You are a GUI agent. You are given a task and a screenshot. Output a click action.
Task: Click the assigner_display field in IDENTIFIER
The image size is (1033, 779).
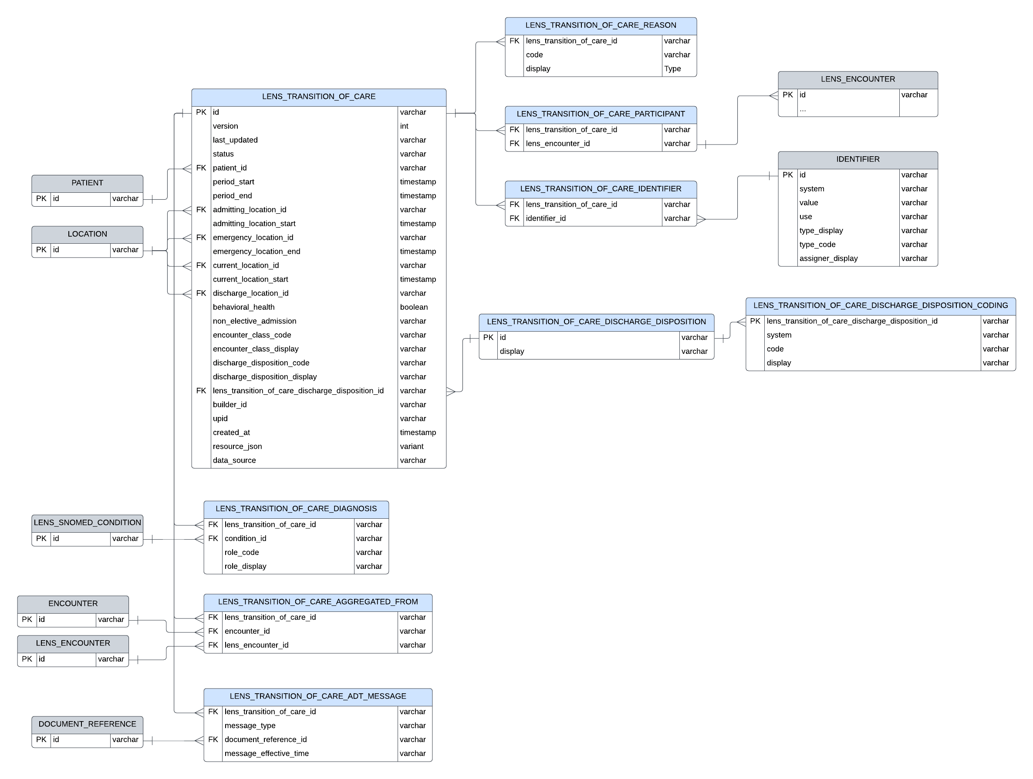(x=828, y=259)
